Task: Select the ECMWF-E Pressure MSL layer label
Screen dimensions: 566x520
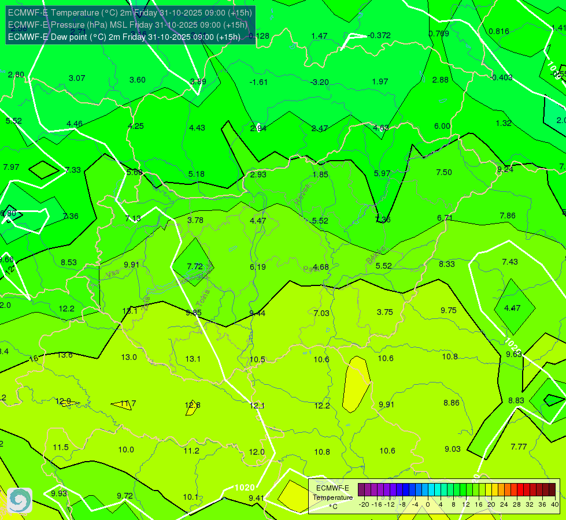Action: tap(128, 25)
